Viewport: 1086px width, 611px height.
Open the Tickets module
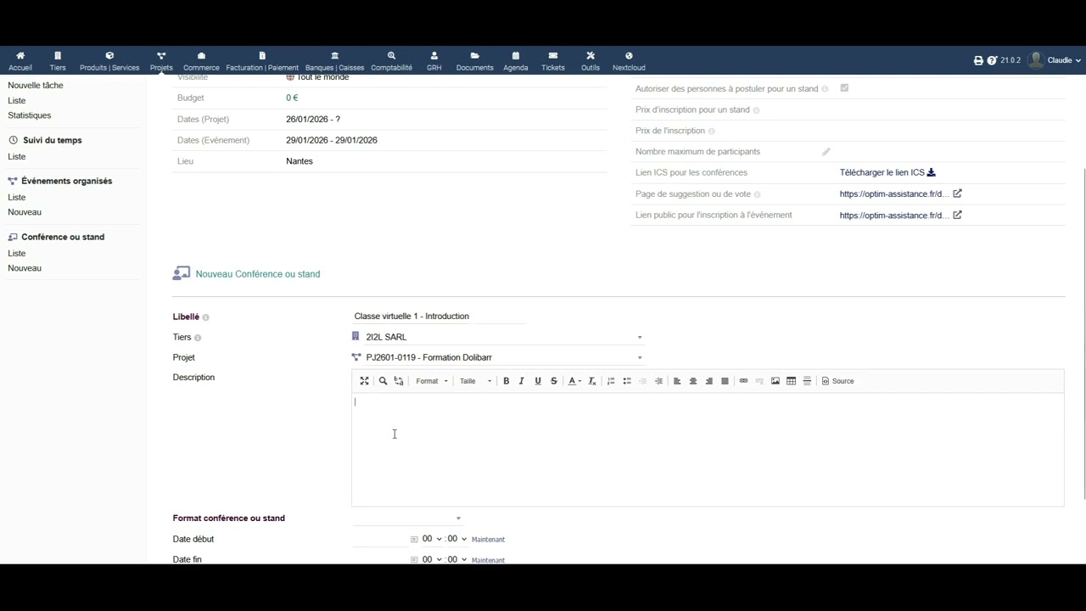[553, 61]
